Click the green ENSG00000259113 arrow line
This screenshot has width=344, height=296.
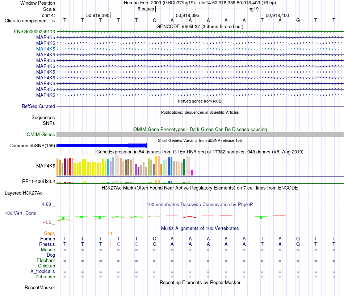200,31
